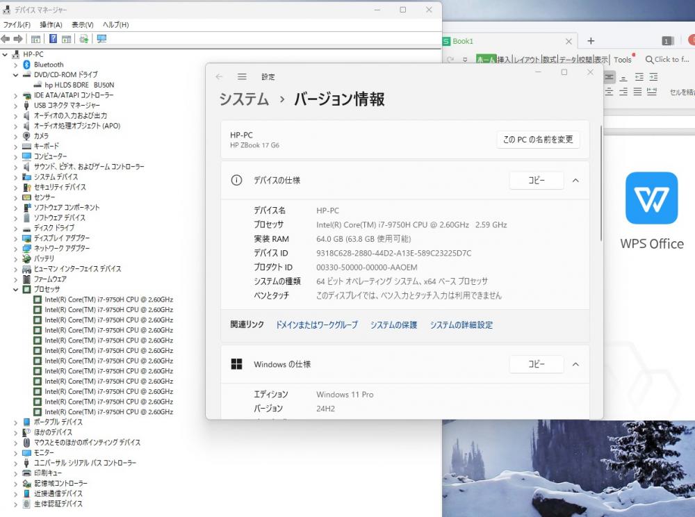The image size is (695, 517).
Task: Click the WPS Office logo icon
Action: [652, 198]
